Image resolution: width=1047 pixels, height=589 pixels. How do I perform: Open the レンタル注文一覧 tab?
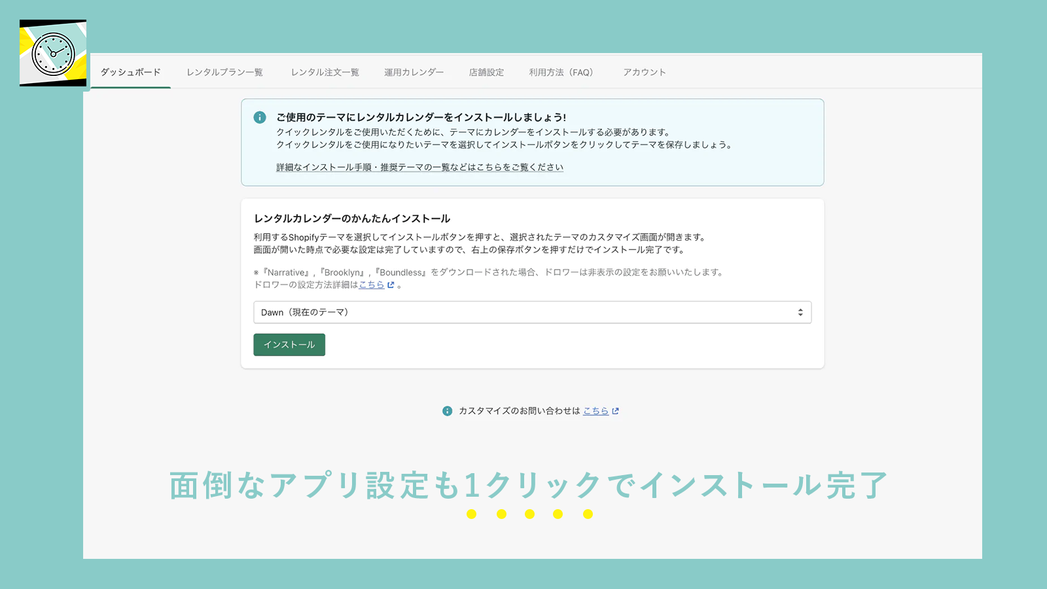click(x=325, y=72)
